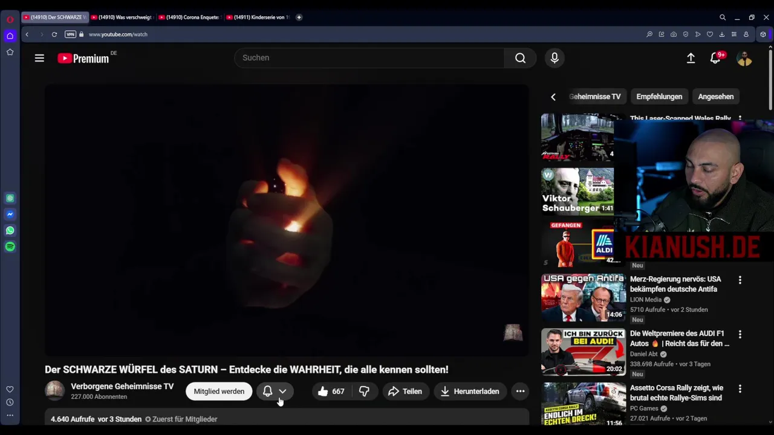Open a new browser tab with plus
Image resolution: width=774 pixels, height=435 pixels.
click(299, 18)
